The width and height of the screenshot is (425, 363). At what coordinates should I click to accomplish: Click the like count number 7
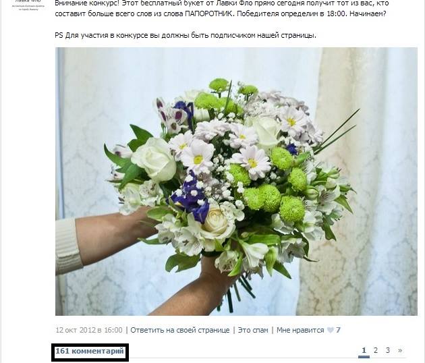coord(338,330)
